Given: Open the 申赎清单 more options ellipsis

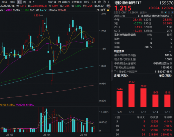Looking at the screenshot, I should [170, 51].
